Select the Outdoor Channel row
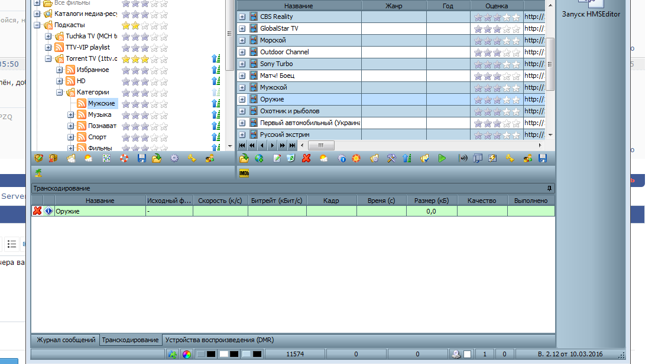 [x=284, y=52]
